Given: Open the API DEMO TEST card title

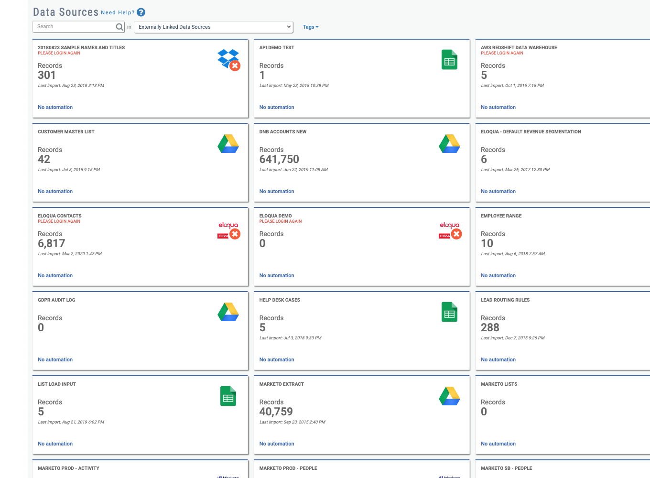Looking at the screenshot, I should (x=277, y=48).
